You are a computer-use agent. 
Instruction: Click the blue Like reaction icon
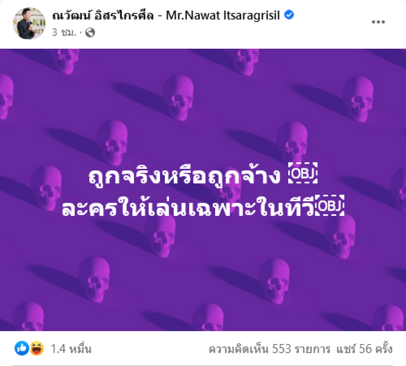point(22,348)
